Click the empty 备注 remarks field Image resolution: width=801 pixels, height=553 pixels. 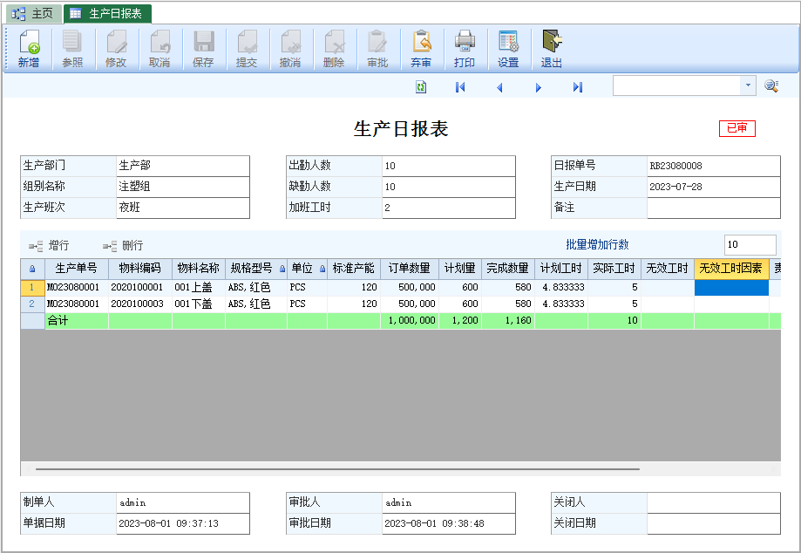tap(714, 208)
